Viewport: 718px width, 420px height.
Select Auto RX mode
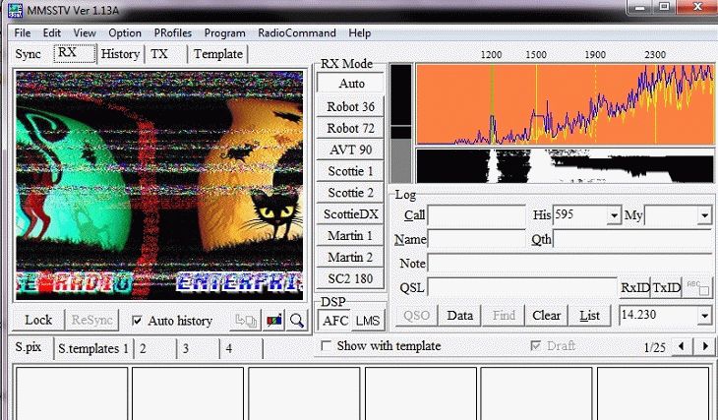click(x=351, y=84)
